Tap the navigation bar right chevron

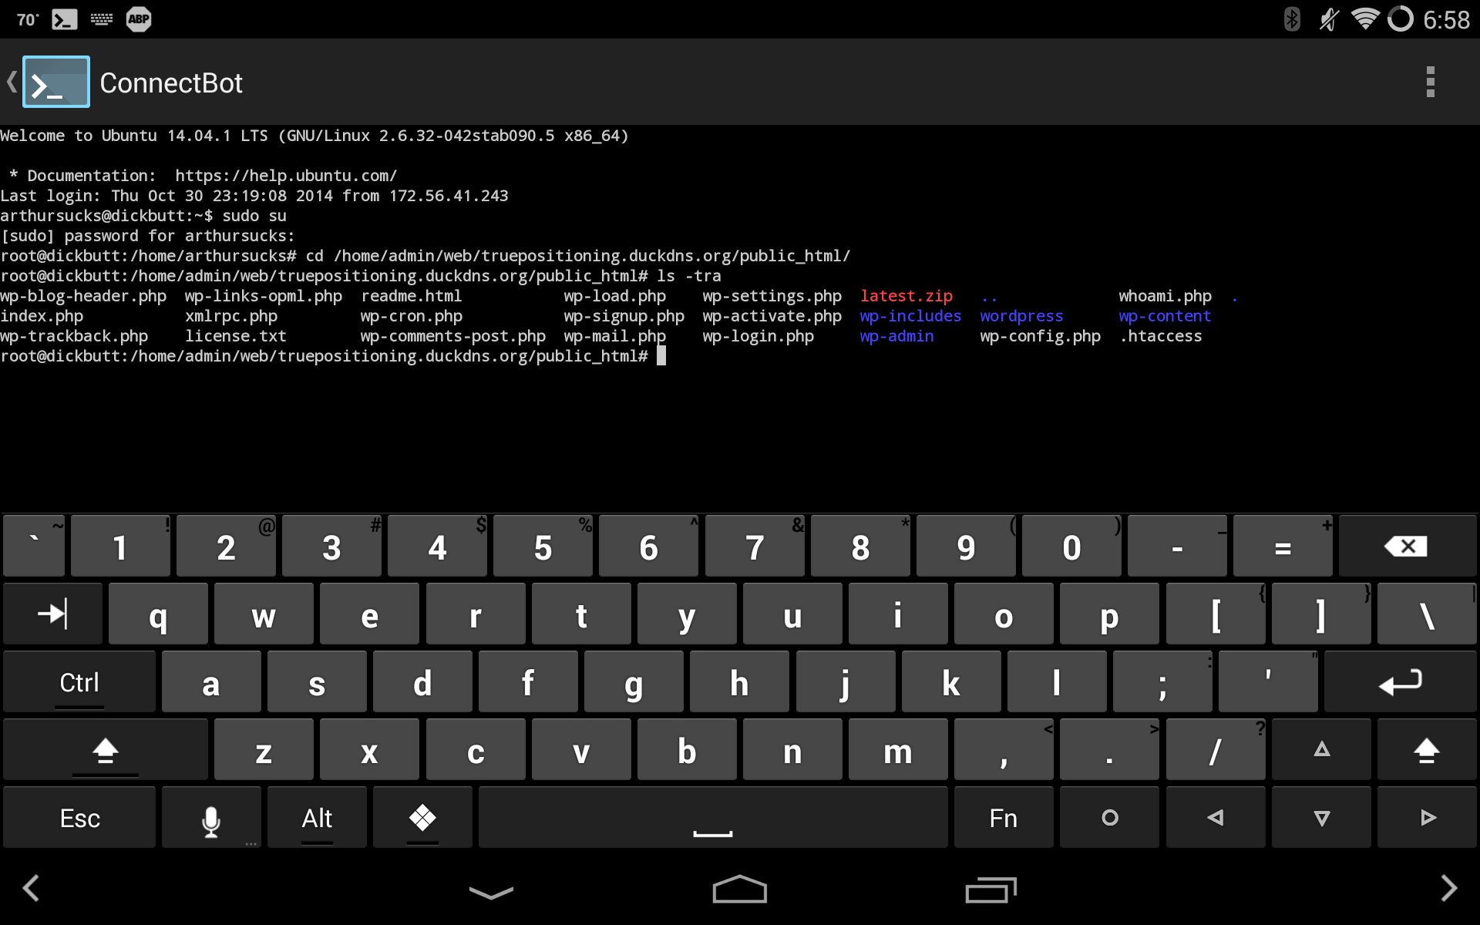point(1449,888)
